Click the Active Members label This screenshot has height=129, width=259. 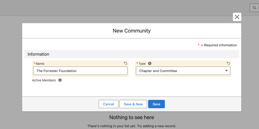[x=44, y=80]
